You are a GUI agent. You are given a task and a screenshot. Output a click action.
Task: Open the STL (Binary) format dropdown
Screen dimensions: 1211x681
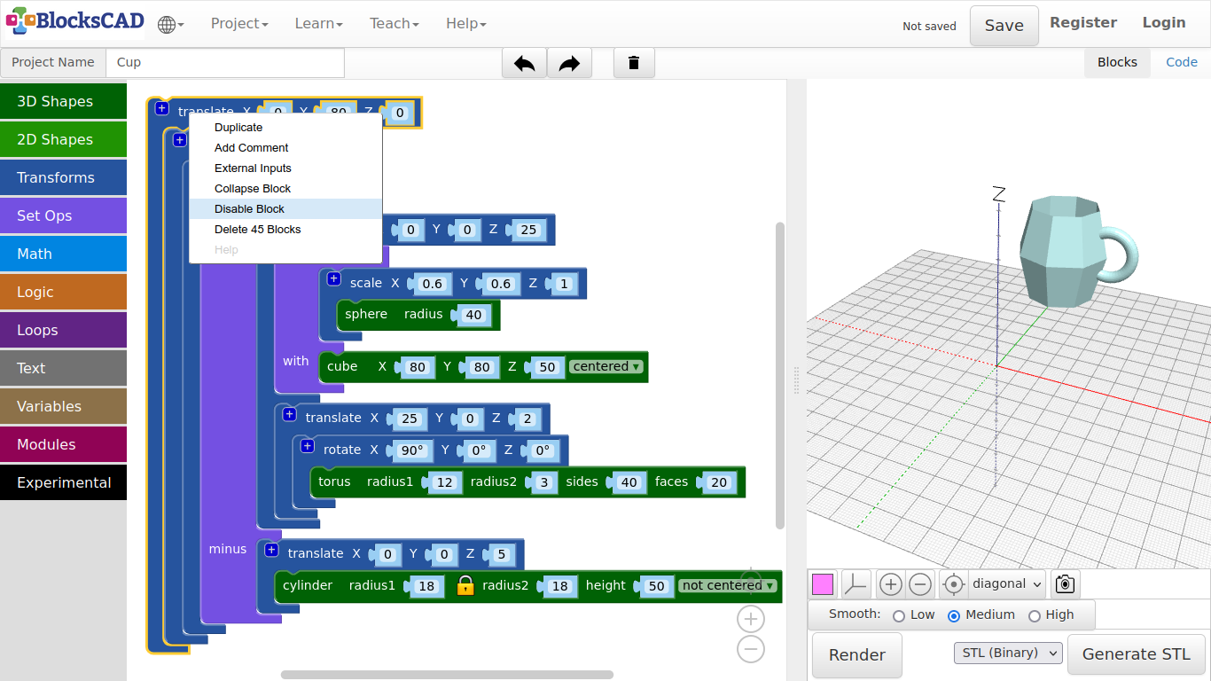tap(1008, 654)
